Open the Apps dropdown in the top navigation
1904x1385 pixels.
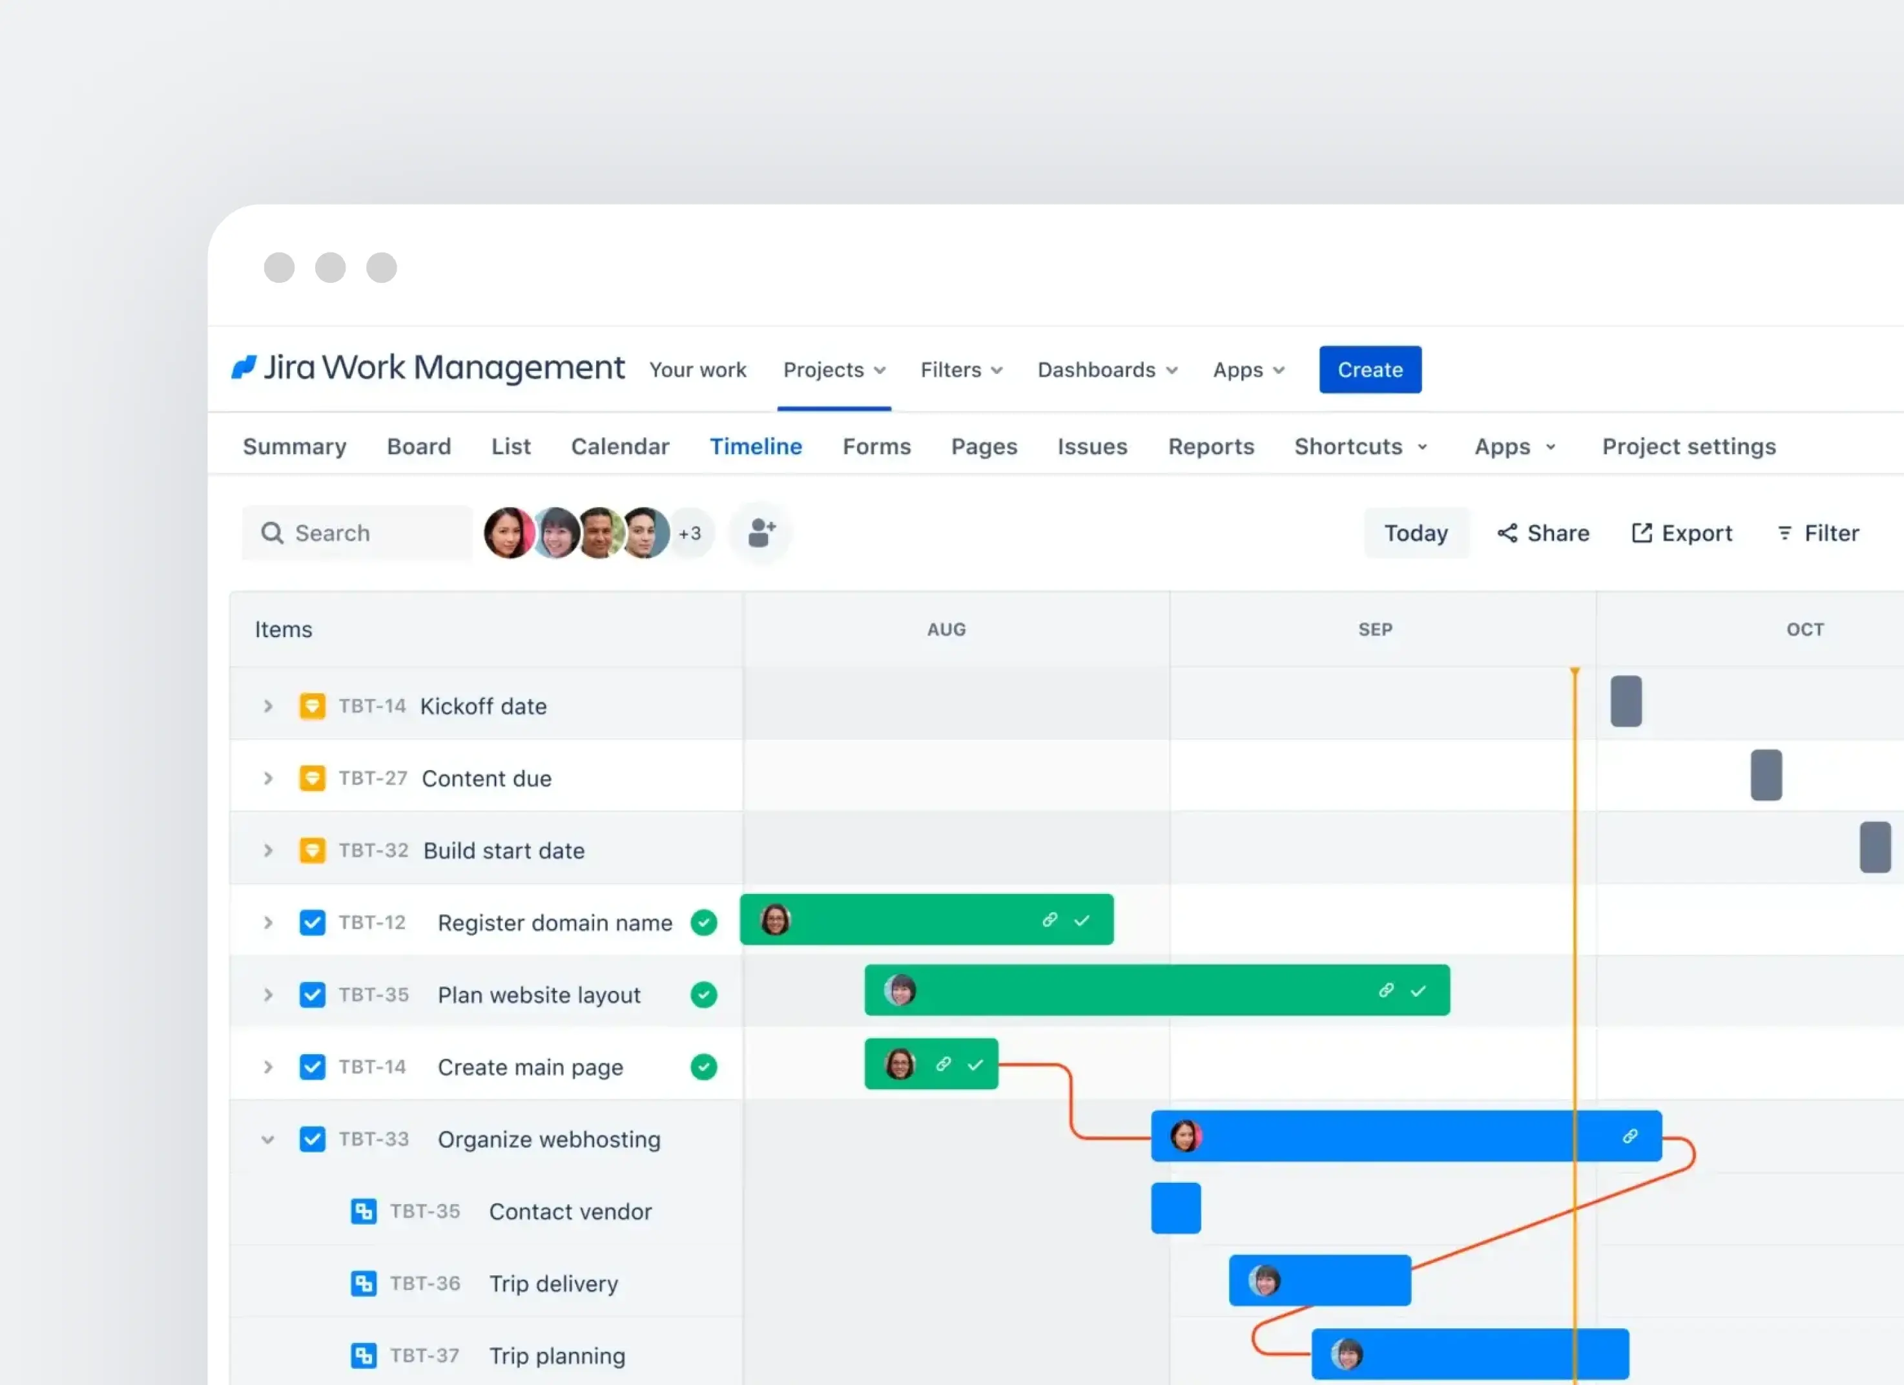(1248, 370)
